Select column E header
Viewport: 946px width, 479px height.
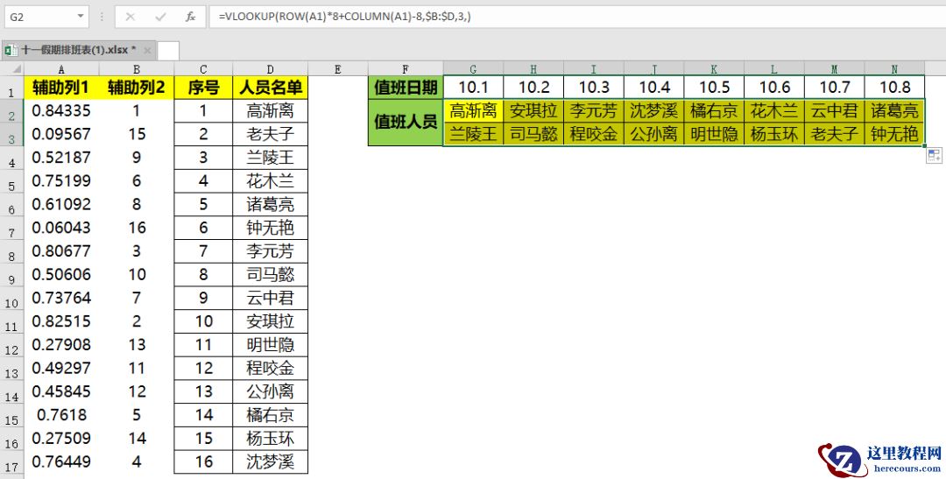(x=338, y=69)
